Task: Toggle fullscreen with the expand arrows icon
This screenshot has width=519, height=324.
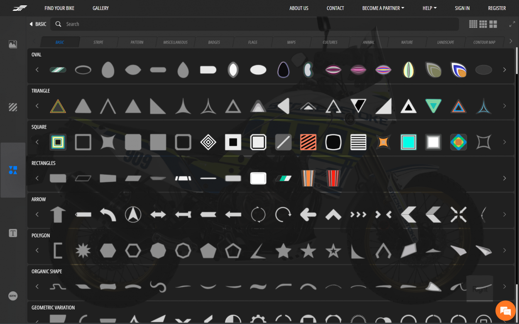Action: tap(512, 24)
